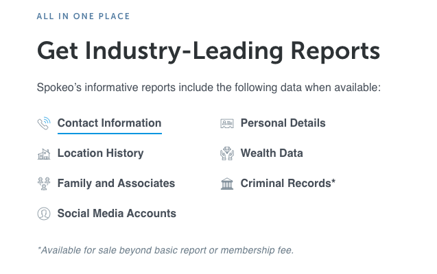Select the Family and Associates tab
The image size is (437, 274).
[116, 184]
